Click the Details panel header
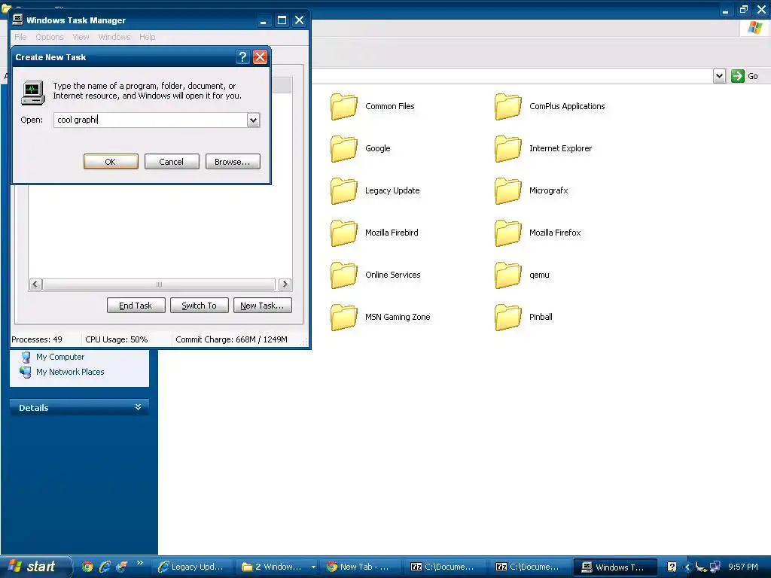This screenshot has height=578, width=771. tap(79, 407)
